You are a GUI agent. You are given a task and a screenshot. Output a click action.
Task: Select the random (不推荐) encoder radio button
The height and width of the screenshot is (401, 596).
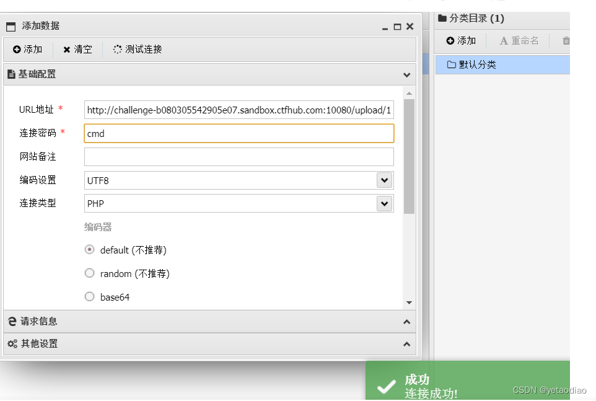89,273
